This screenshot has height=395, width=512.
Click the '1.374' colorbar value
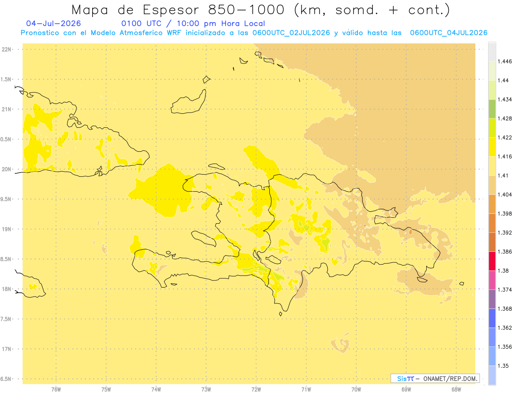point(505,289)
